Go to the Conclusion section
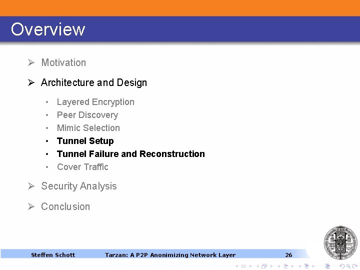Screen dimensions: 360x270 pyautogui.click(x=65, y=206)
